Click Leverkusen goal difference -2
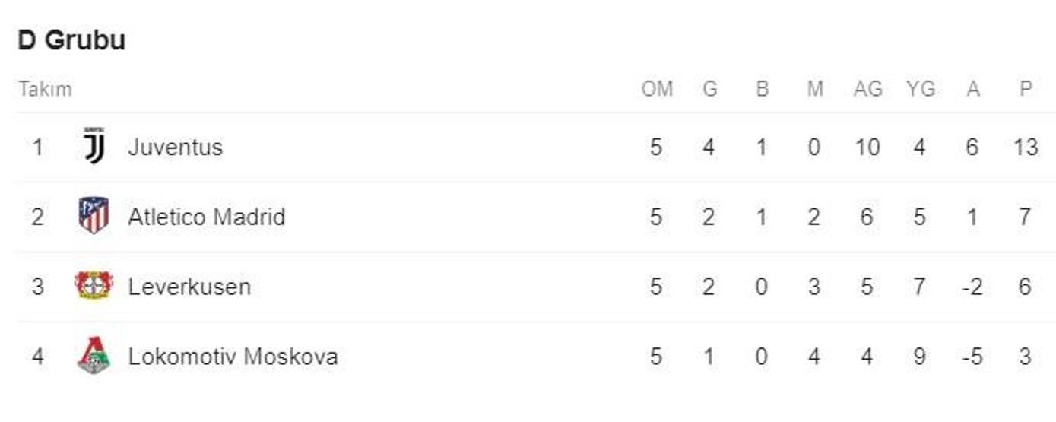Screen dimensions: 1056x422 (x=972, y=287)
